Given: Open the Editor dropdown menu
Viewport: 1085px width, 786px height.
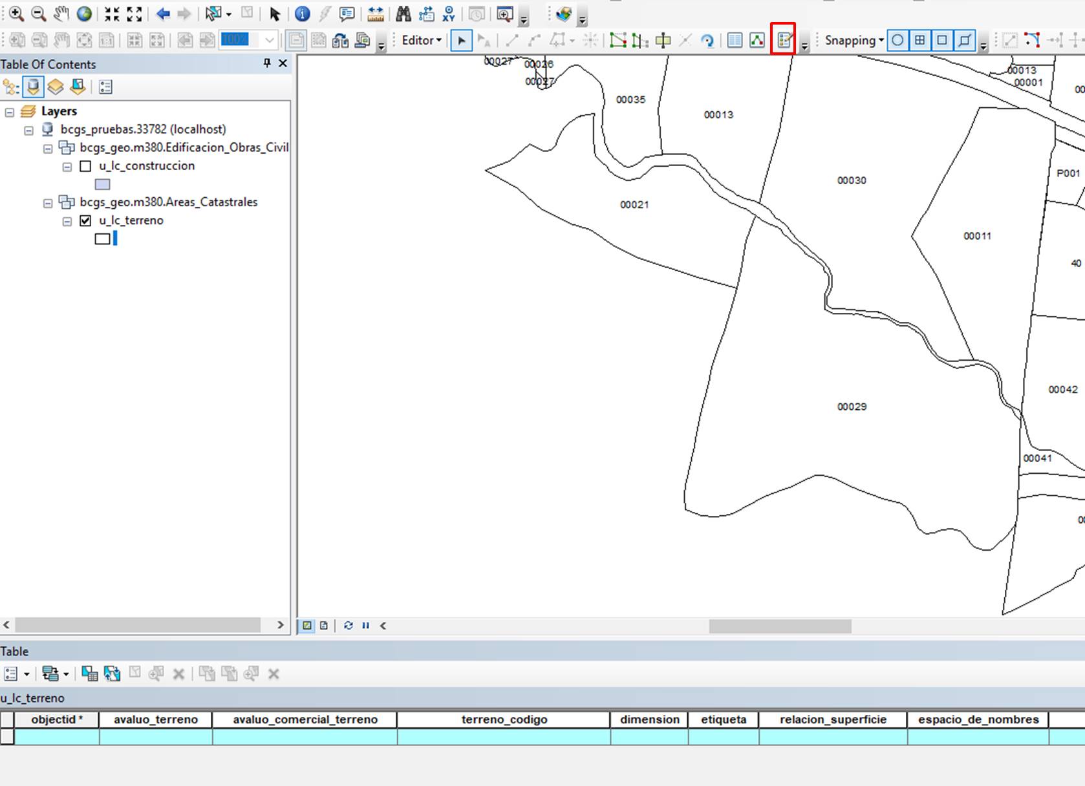Looking at the screenshot, I should [422, 40].
